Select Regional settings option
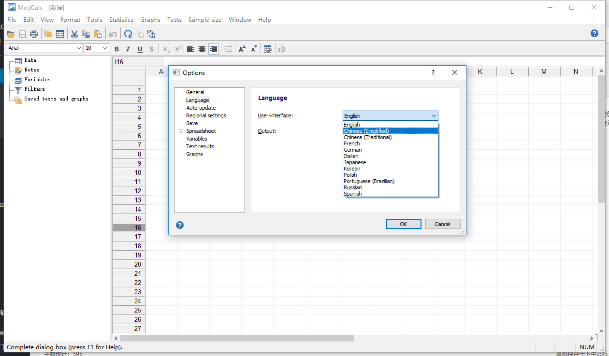609x356 pixels. [x=206, y=115]
